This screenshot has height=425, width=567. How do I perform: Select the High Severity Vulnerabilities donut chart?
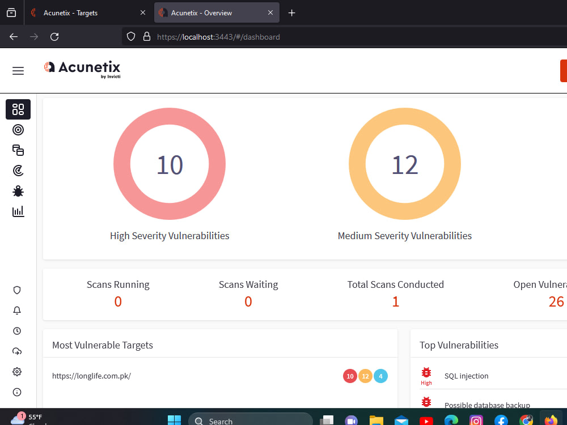(170, 164)
